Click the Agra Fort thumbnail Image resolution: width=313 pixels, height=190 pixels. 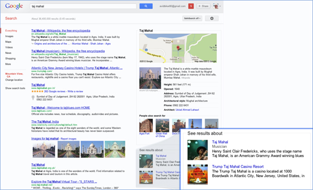click(x=146, y=125)
